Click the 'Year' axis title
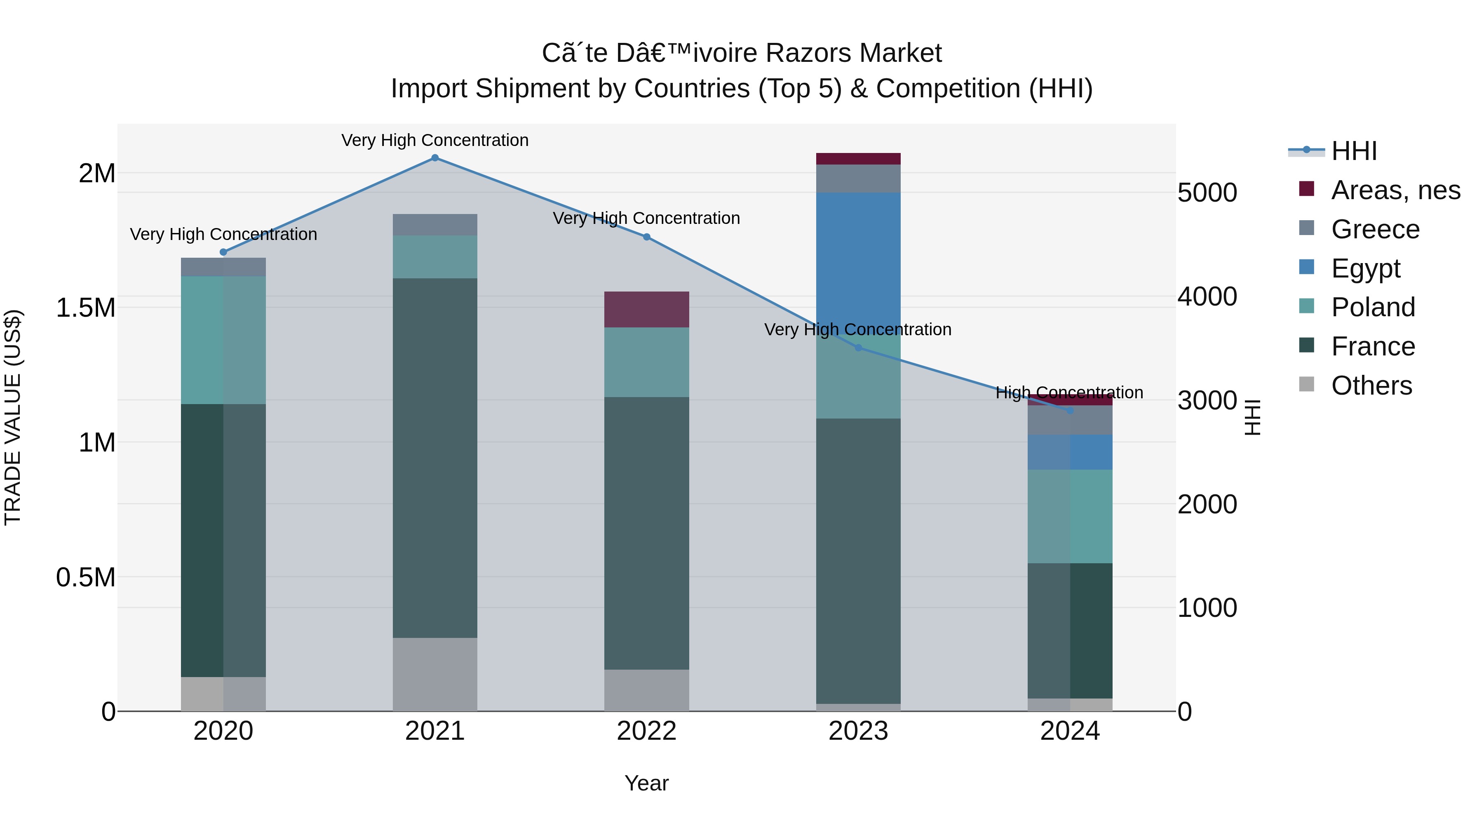 [646, 784]
